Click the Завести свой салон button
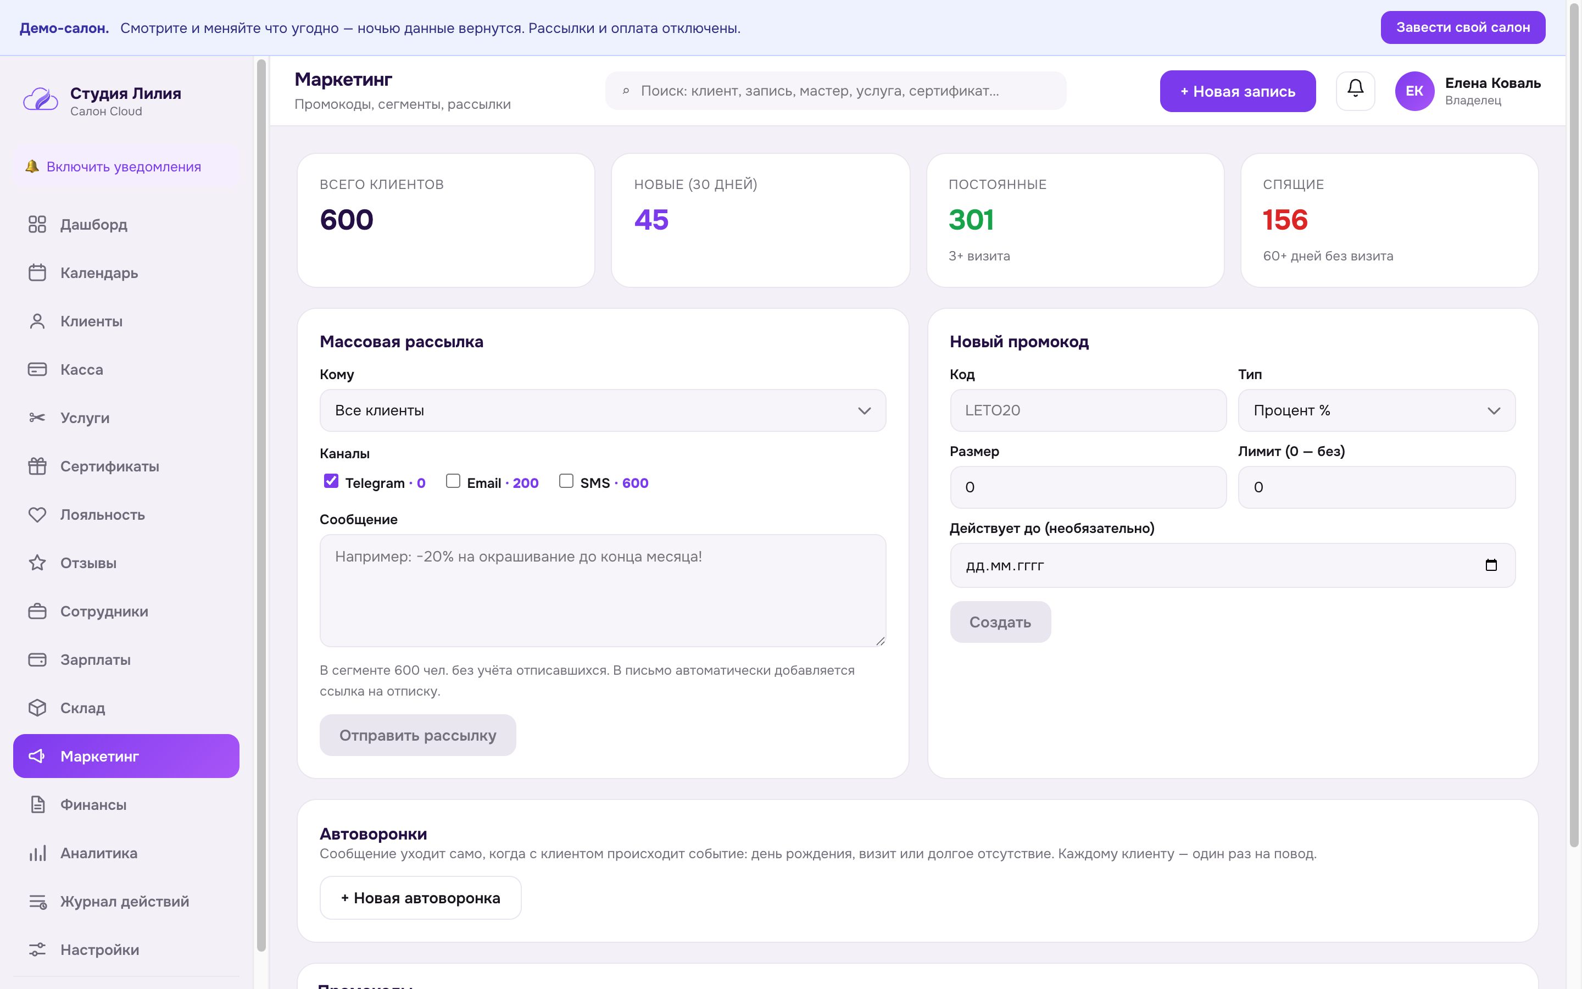 pyautogui.click(x=1463, y=27)
